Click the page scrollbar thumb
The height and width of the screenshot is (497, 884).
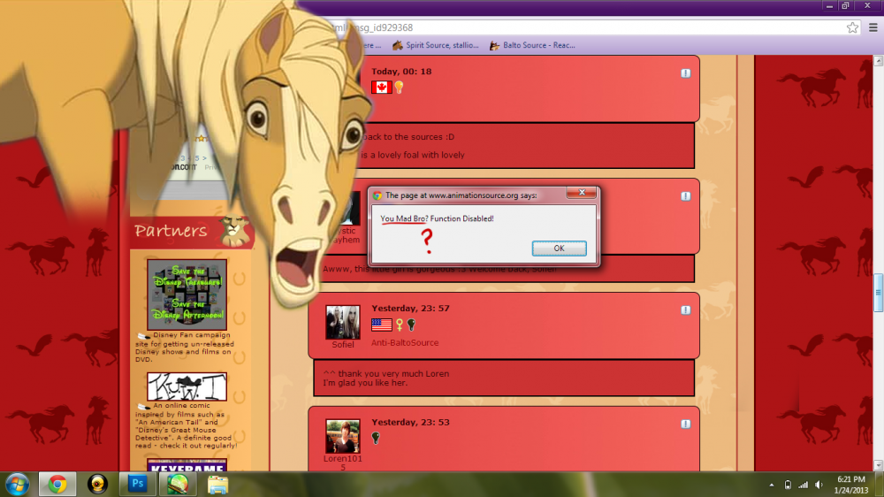click(x=878, y=292)
